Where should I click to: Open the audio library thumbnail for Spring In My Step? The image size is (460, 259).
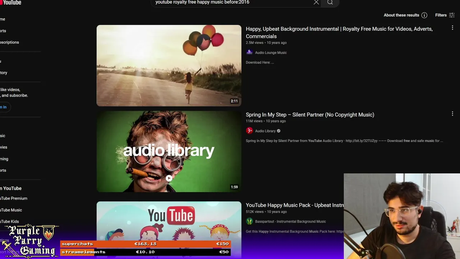pos(169,151)
